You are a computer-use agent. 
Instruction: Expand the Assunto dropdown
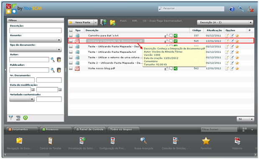pos(59,40)
